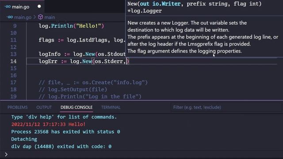283x159 pixels.
Task: Click the Println call on line 9
Action: pyautogui.click(x=62, y=26)
